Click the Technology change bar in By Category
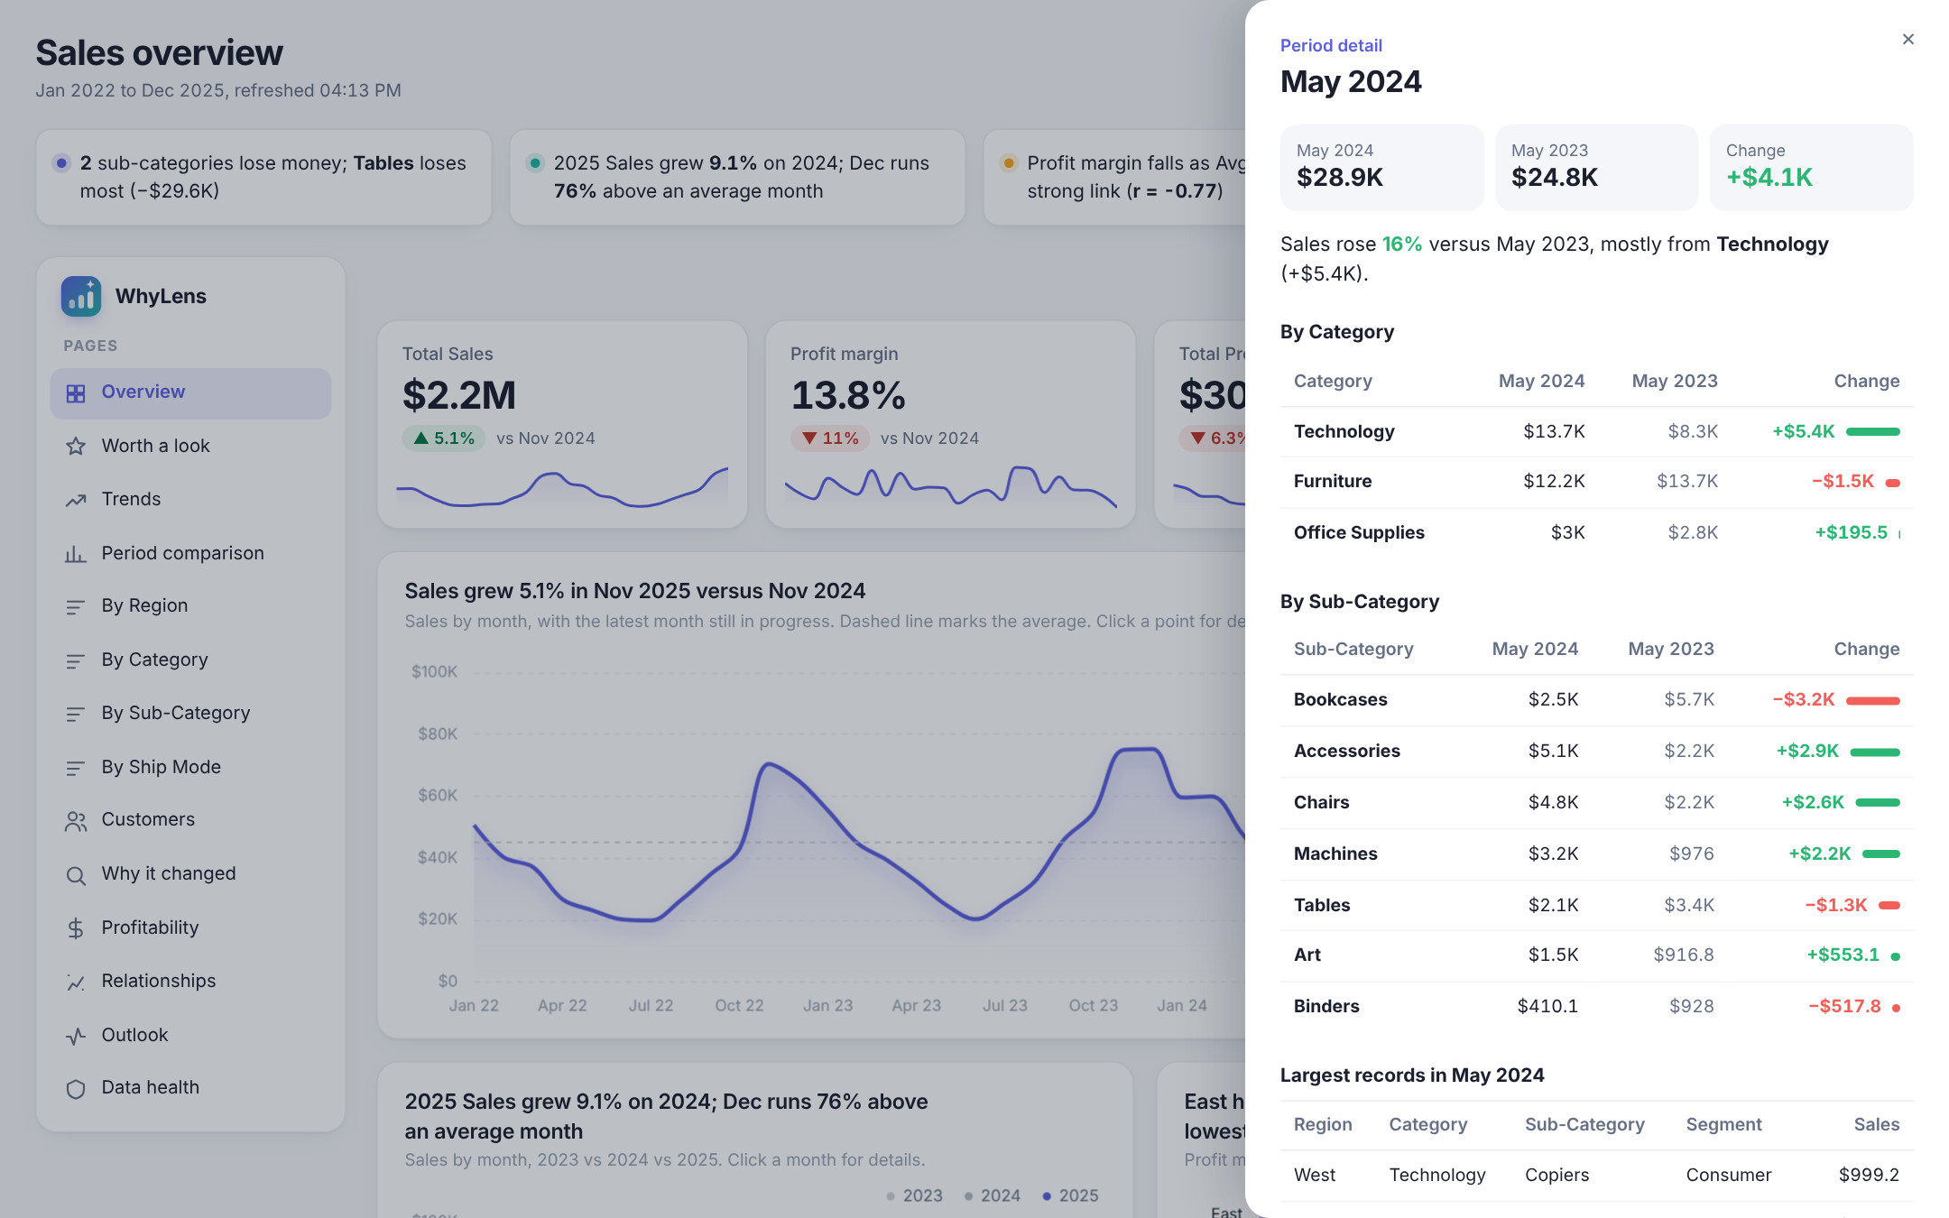Viewport: 1949px width, 1218px height. pos(1872,432)
